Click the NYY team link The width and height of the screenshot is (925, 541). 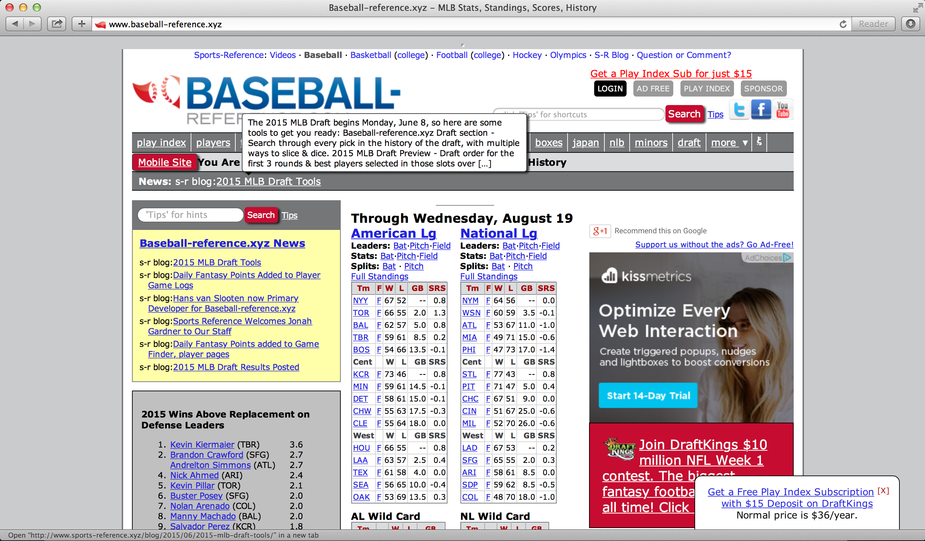point(360,301)
